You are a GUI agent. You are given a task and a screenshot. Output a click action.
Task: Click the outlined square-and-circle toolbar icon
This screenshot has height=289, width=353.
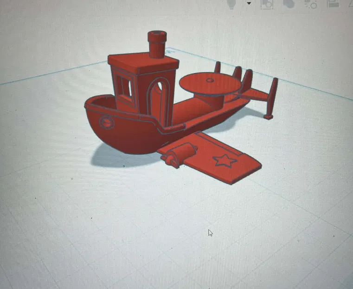tap(267, 4)
